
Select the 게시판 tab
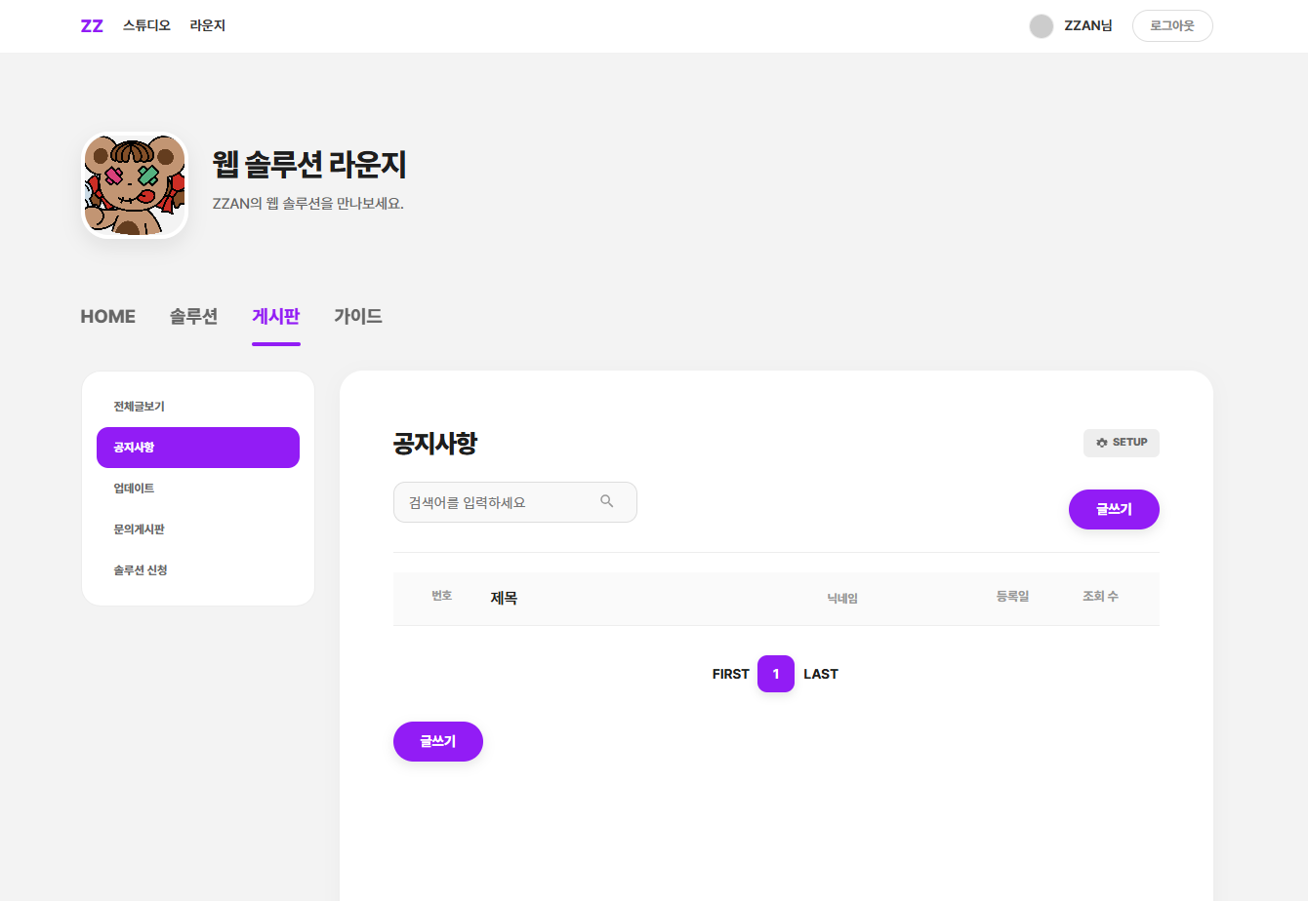pos(276,316)
